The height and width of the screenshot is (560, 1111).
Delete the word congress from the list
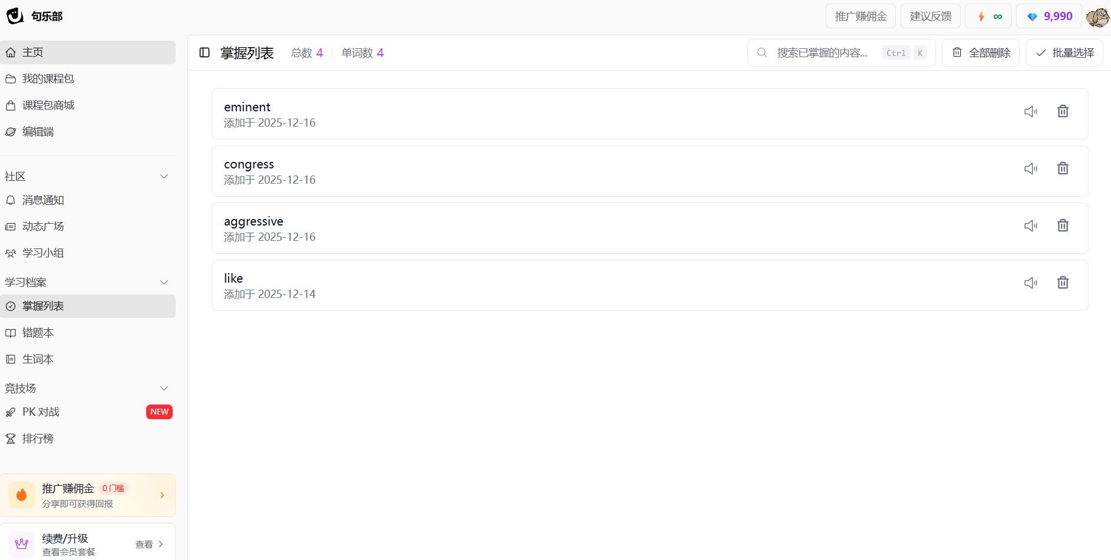pos(1063,169)
